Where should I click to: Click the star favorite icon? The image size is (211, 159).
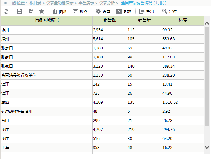tap(42, 11)
